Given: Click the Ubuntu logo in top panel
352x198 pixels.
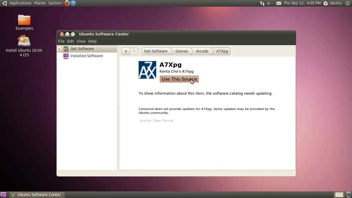Looking at the screenshot, I should 4,3.
